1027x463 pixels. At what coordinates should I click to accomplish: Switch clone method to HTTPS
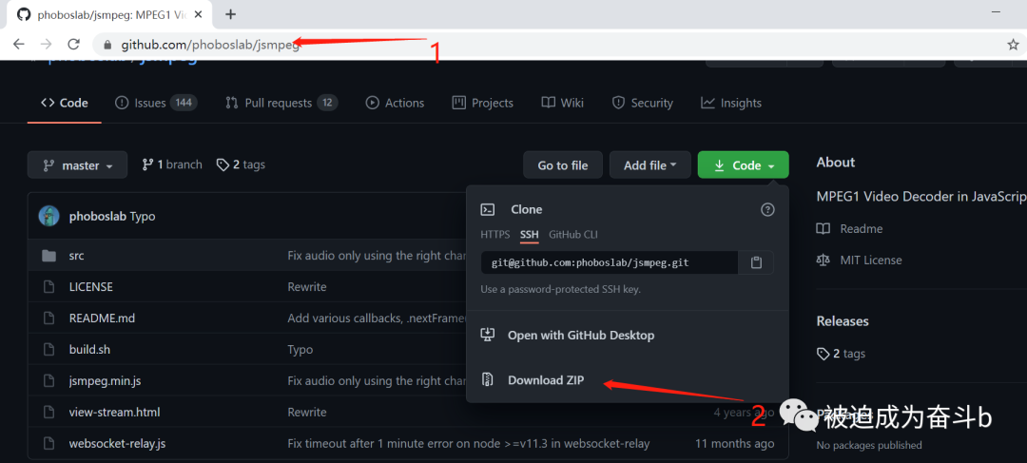tap(495, 235)
